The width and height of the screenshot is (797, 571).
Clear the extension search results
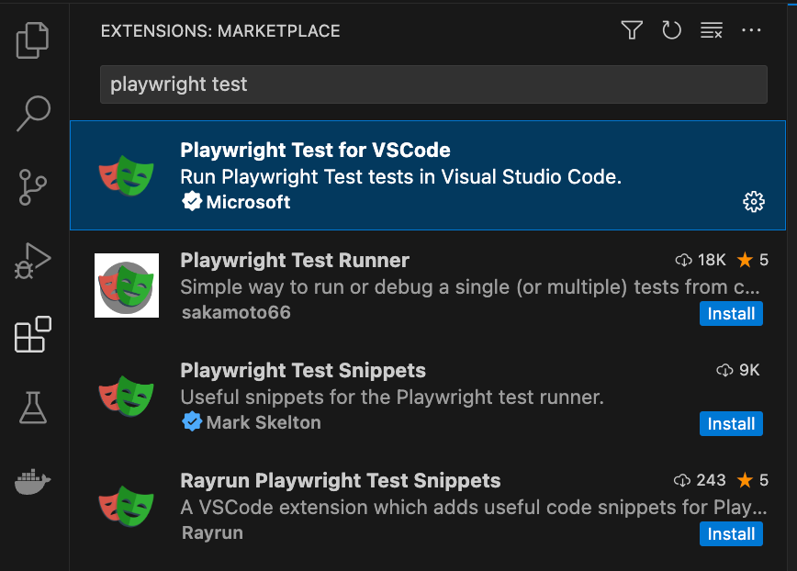click(711, 30)
